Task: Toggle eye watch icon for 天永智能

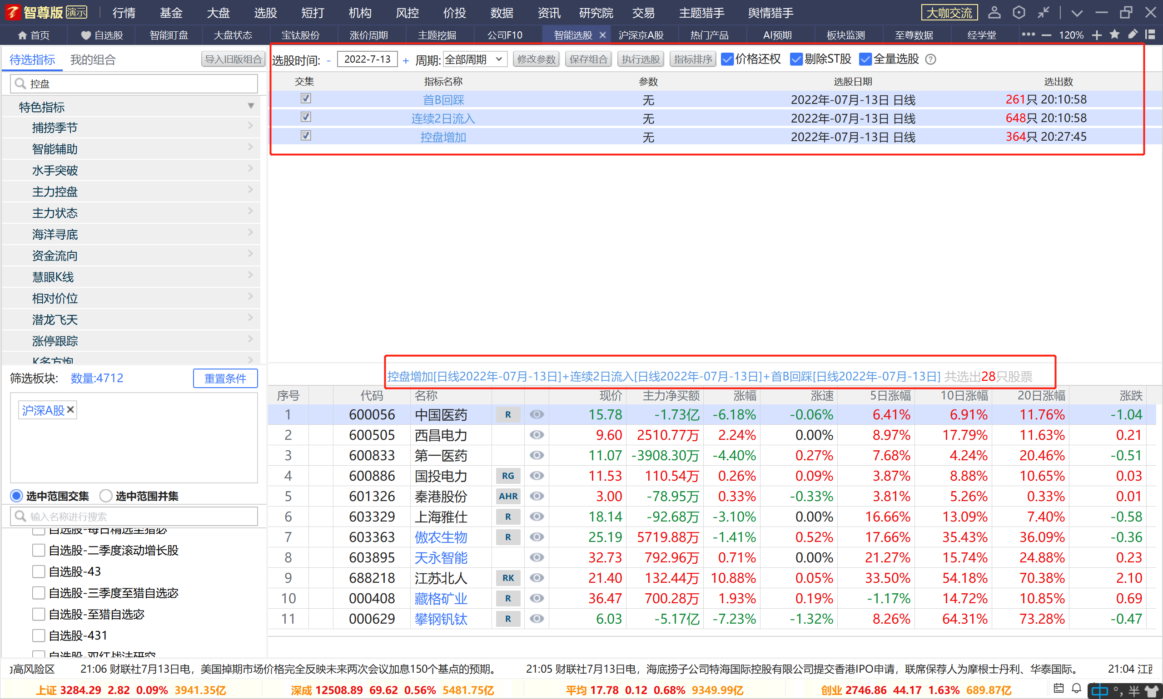Action: point(537,557)
